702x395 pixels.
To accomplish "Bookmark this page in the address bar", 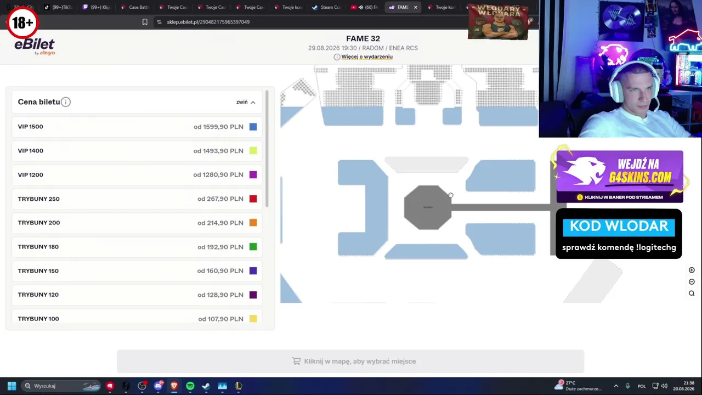I will [145, 22].
